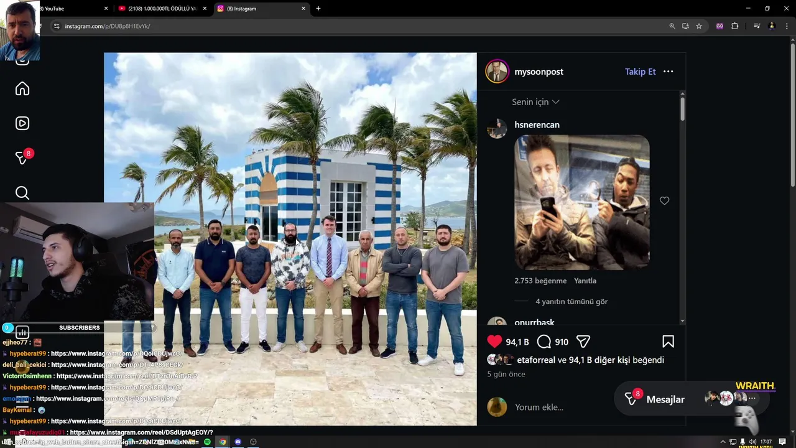Open a new browser tab
Screen dimensions: 796x448
[x=318, y=9]
